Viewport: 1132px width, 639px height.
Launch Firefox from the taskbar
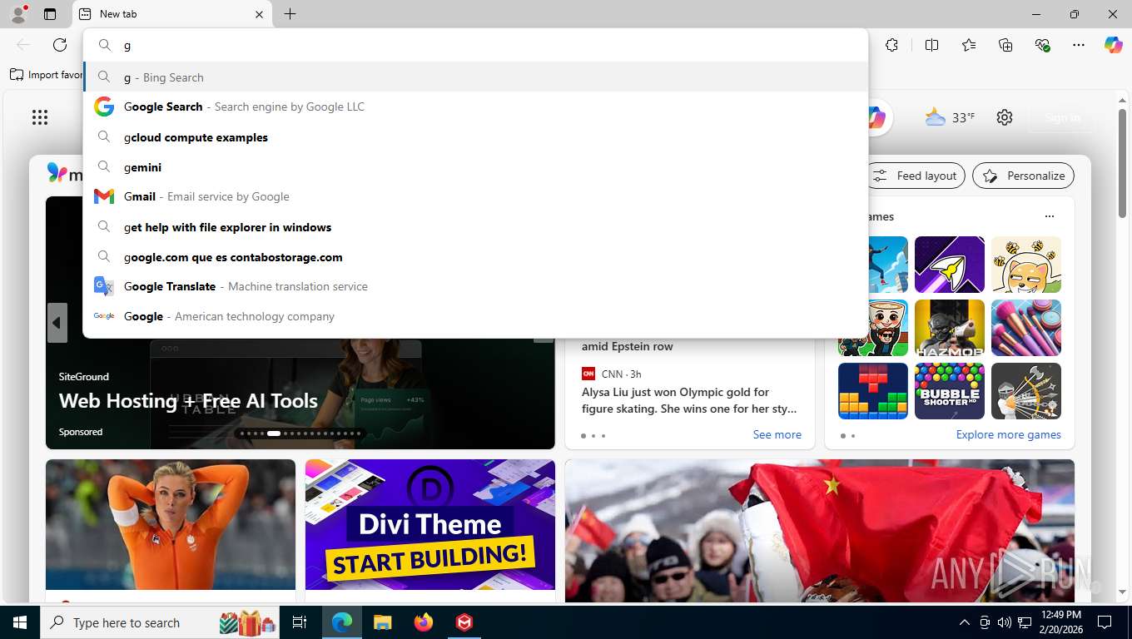[x=424, y=622]
